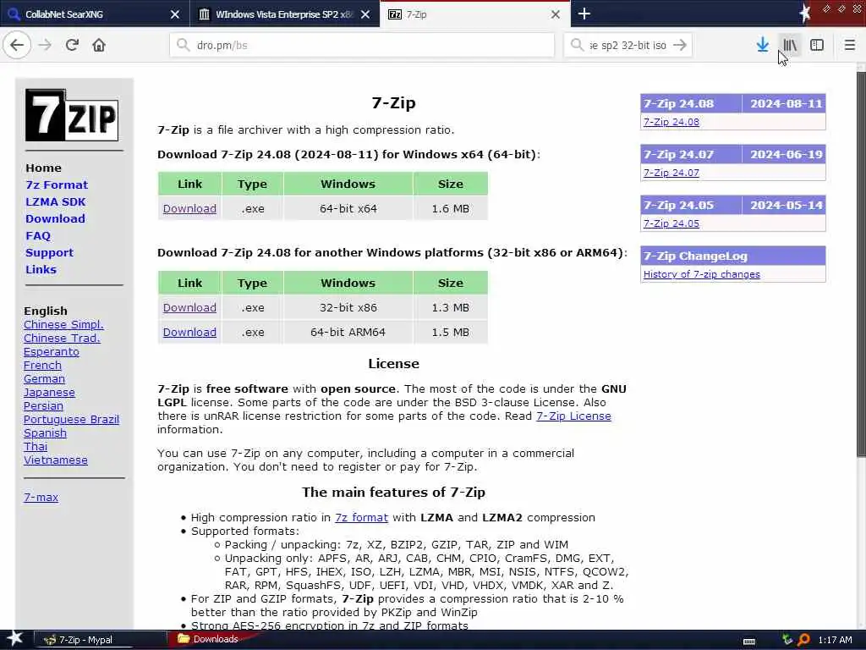
Task: Open the 7-max link
Action: coord(41,497)
